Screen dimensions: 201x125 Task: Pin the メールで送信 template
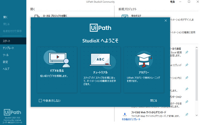pyautogui.click(x=187, y=52)
